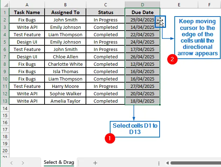Click John Smith in row 2
This screenshot has height=167, width=221.
coord(65,20)
